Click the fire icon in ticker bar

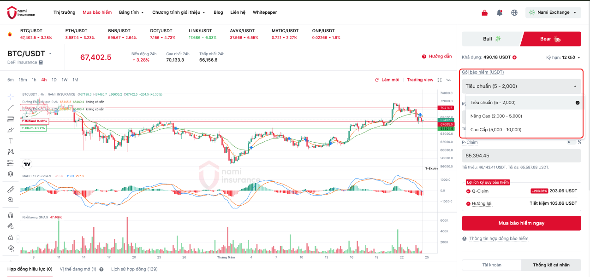[x=10, y=34]
